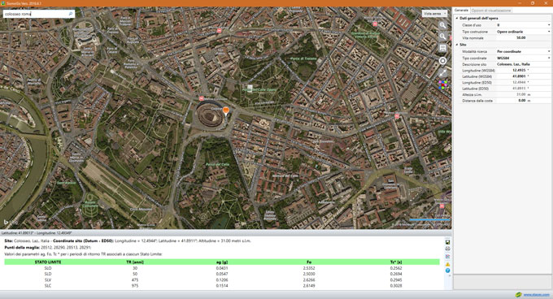
Task: Click the TR [anni] column header
Action: [x=135, y=262]
